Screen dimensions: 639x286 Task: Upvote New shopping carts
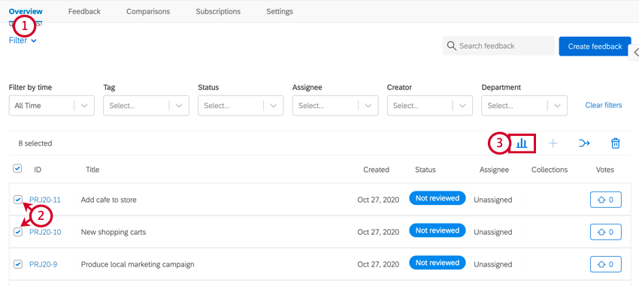[x=606, y=232]
